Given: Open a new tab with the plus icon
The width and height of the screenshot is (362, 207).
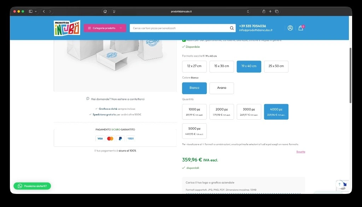Looking at the screenshot, I should (x=270, y=11).
